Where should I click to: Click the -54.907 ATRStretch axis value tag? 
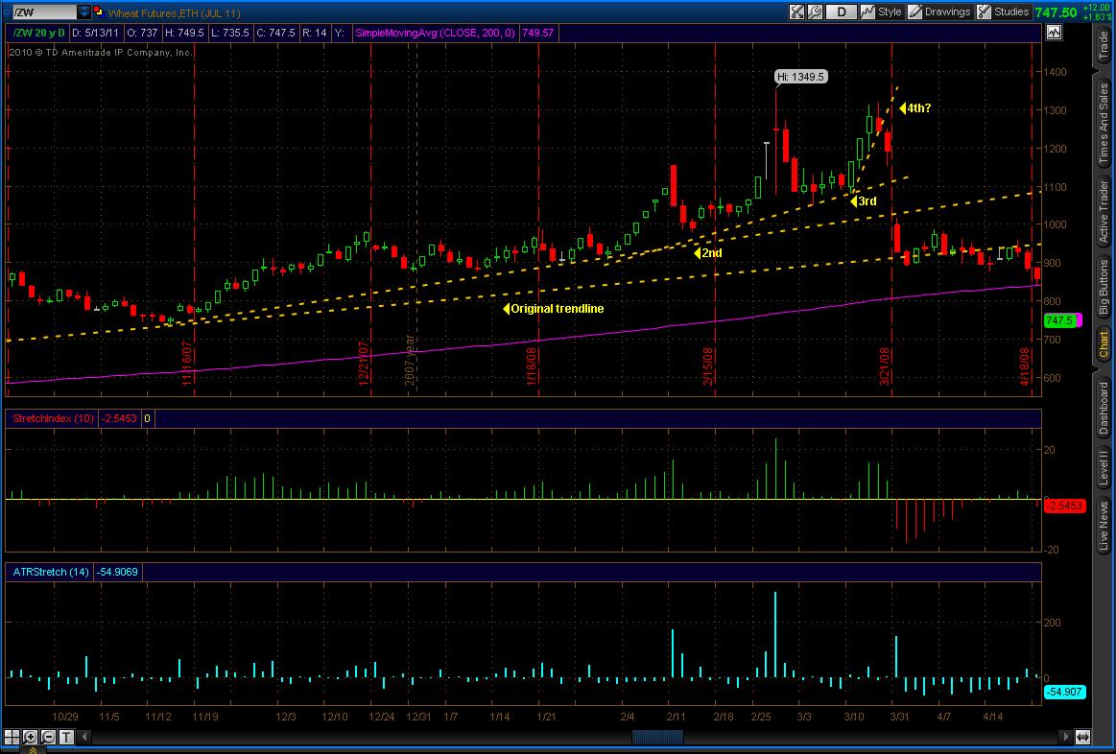click(x=1065, y=692)
